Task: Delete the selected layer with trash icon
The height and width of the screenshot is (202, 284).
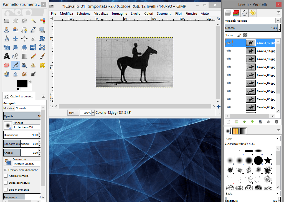Action: 277,122
